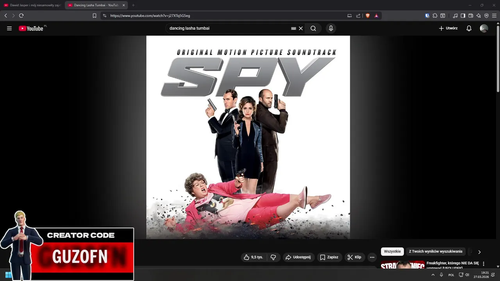Open the Bitwarden extension icon
Screen dimensions: 500x281
tap(427, 16)
